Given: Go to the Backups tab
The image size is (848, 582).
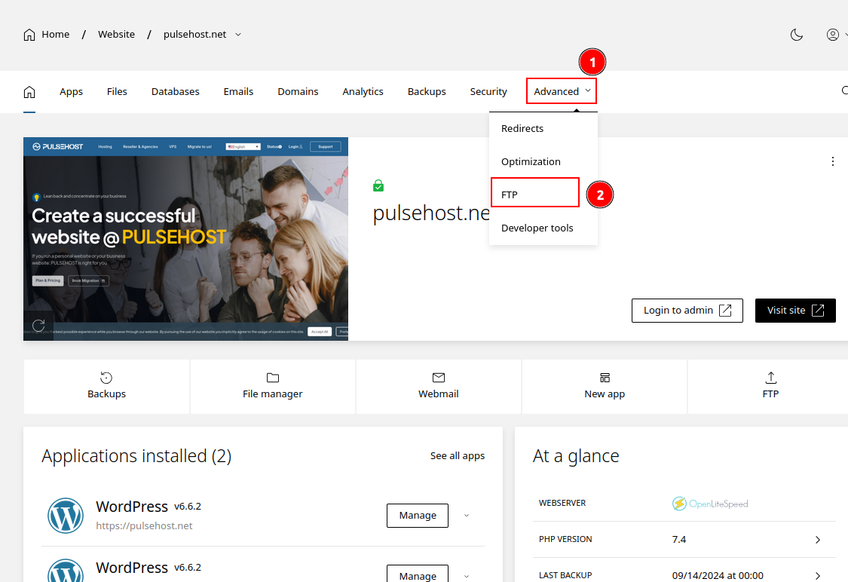Looking at the screenshot, I should (x=427, y=92).
